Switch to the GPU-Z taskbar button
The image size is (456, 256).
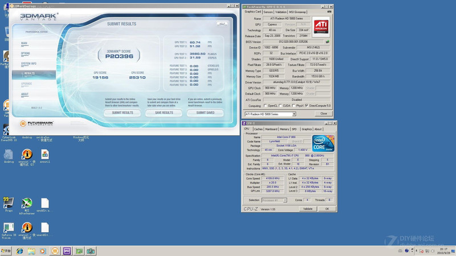[79, 251]
